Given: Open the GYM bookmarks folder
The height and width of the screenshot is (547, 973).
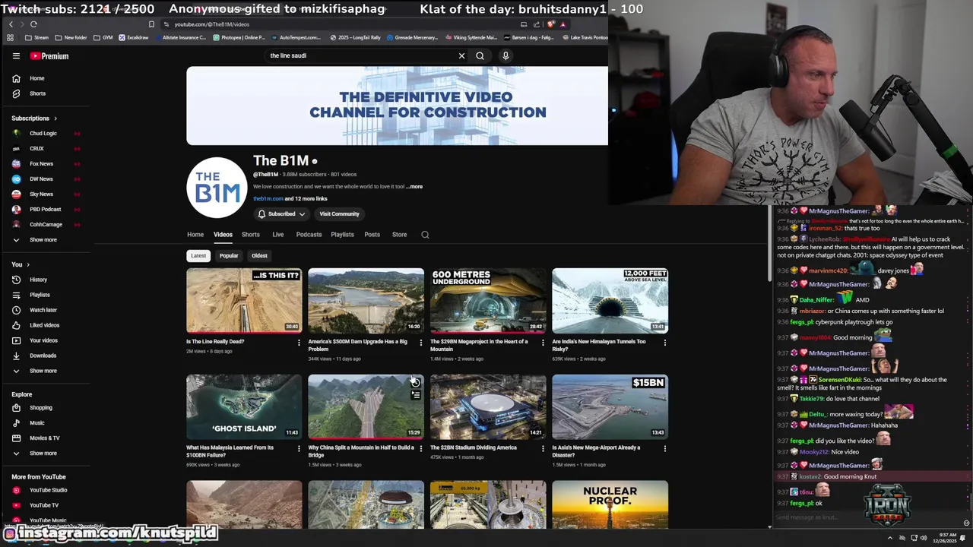Looking at the screenshot, I should click(x=103, y=37).
